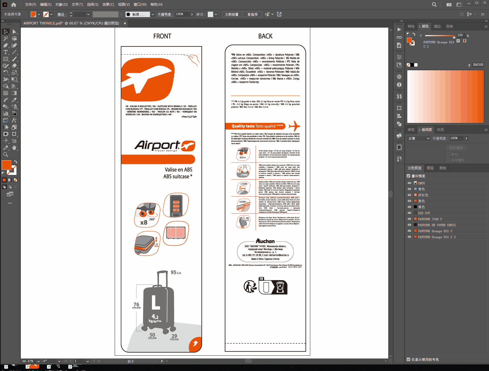Switch to the 图层 tab
This screenshot has width=489, height=371.
430,168
